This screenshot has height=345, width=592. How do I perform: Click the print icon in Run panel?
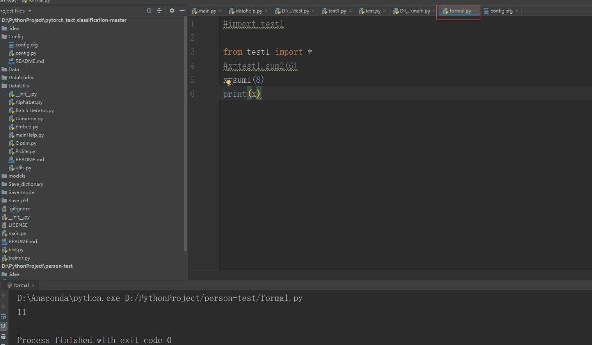click(x=3, y=336)
